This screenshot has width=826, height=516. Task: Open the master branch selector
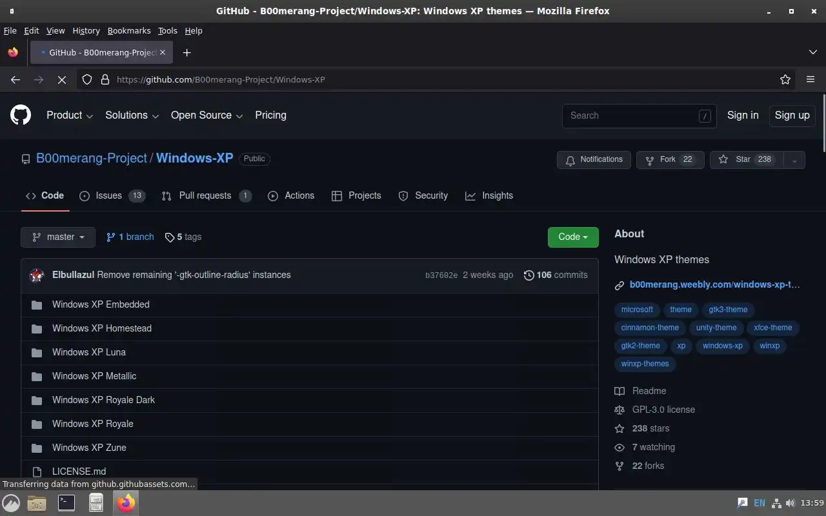(58, 237)
